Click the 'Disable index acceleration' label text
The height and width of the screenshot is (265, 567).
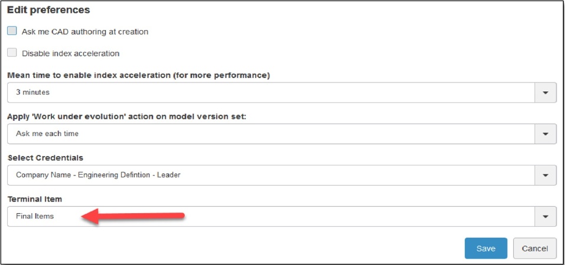[x=70, y=54]
